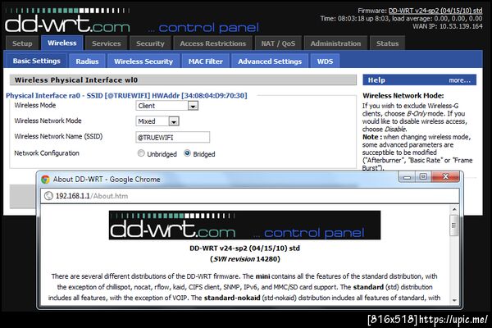Screen dimensions: 492x328
Task: Click the 'Time: 08:03:18 up 8:03' status text
Action: click(353, 19)
